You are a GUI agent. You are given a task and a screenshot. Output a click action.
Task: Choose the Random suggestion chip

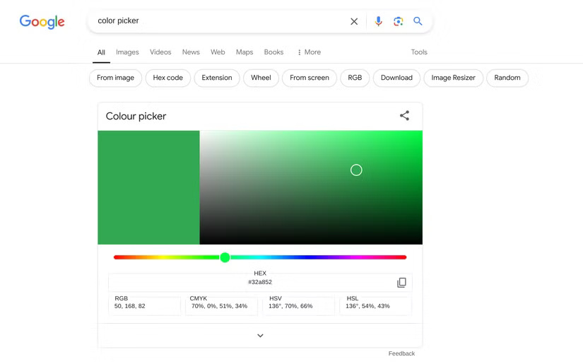coord(507,78)
